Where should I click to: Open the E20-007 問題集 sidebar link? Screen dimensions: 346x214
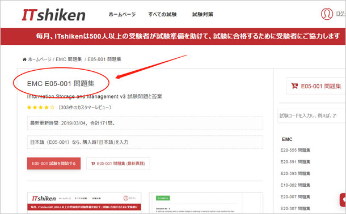(296, 197)
